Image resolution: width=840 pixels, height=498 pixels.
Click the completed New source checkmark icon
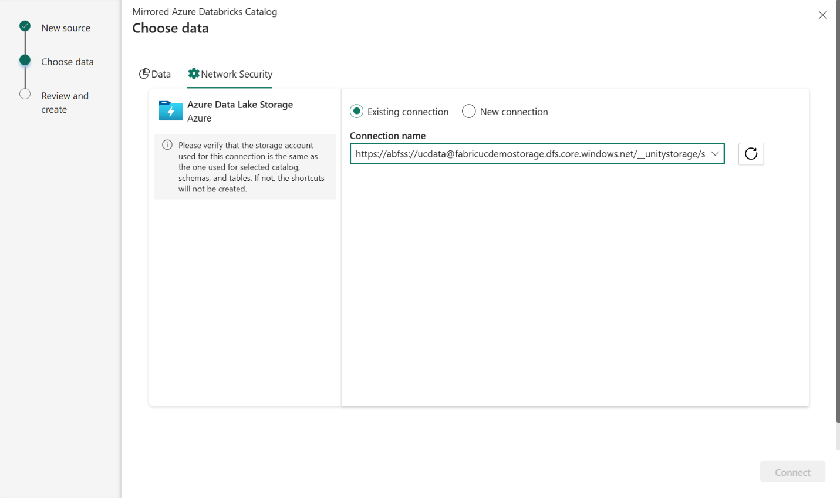click(25, 26)
